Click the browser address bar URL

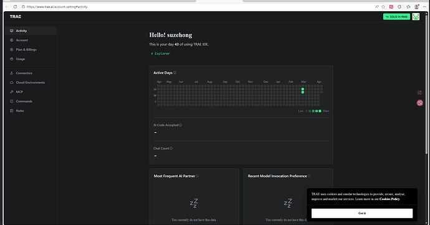click(x=57, y=7)
